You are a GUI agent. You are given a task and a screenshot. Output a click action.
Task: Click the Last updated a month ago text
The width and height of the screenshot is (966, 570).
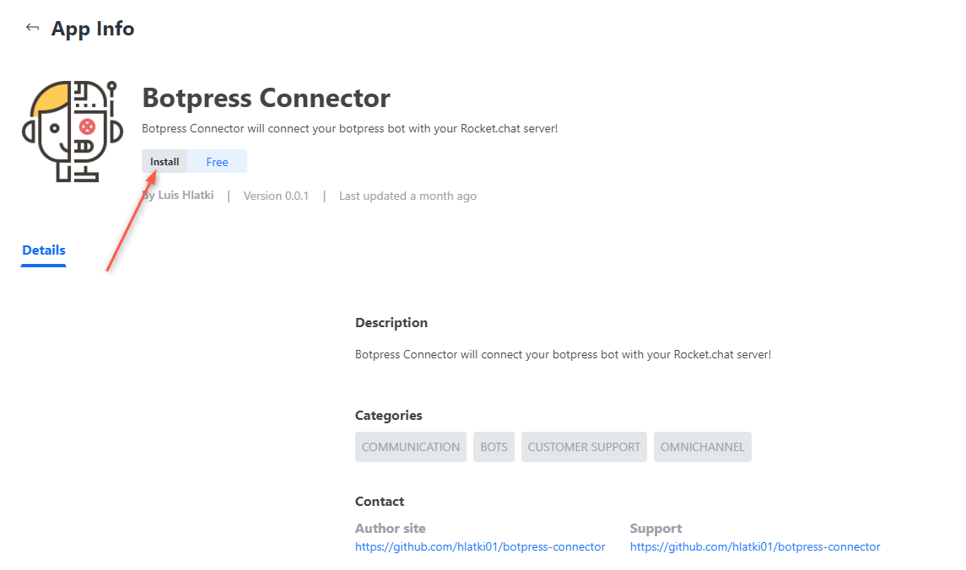407,196
